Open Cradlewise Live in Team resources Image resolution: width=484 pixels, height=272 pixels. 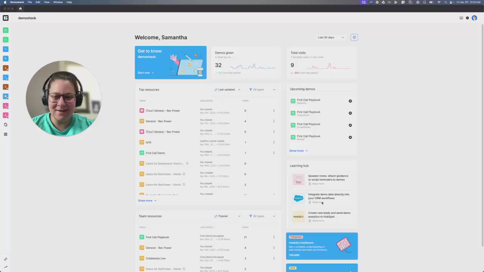point(156,258)
